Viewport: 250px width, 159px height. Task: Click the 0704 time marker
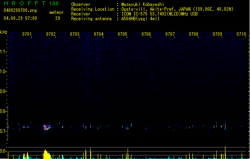point(99,34)
